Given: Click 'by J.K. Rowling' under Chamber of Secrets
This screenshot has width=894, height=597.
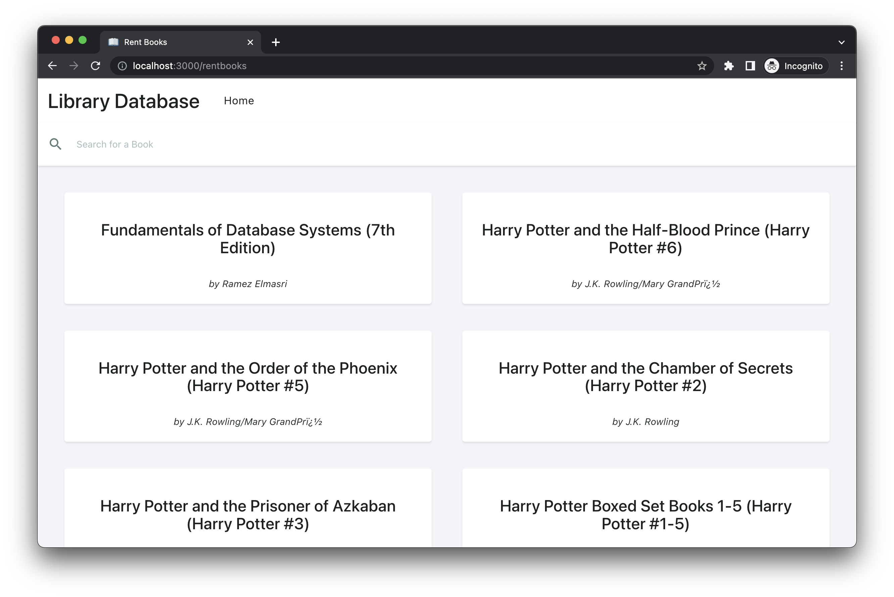Looking at the screenshot, I should coord(646,422).
